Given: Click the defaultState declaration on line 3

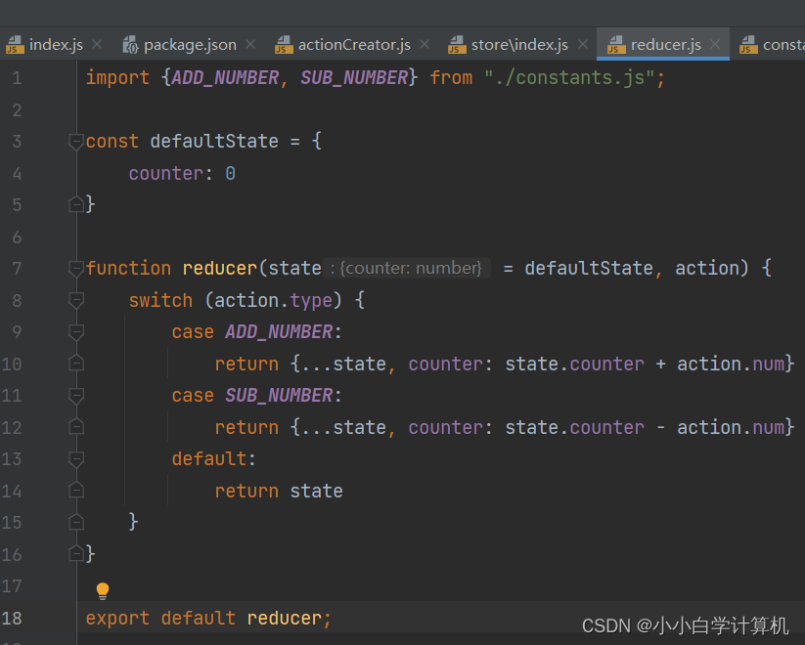Looking at the screenshot, I should coord(214,141).
